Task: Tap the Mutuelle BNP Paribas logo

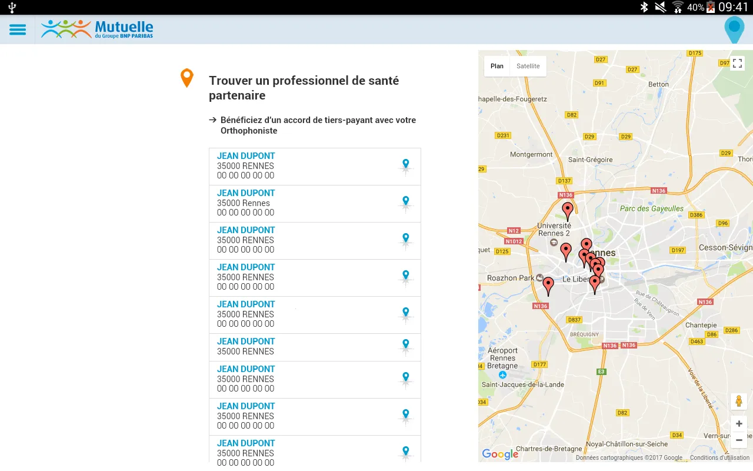Action: coord(97,29)
